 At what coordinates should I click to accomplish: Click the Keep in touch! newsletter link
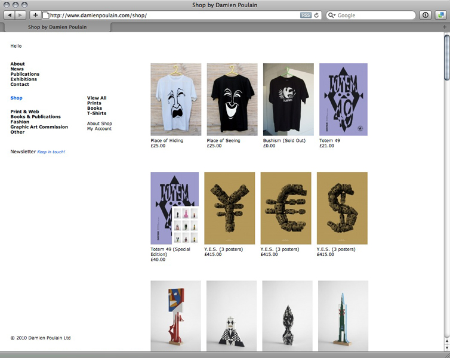(51, 152)
